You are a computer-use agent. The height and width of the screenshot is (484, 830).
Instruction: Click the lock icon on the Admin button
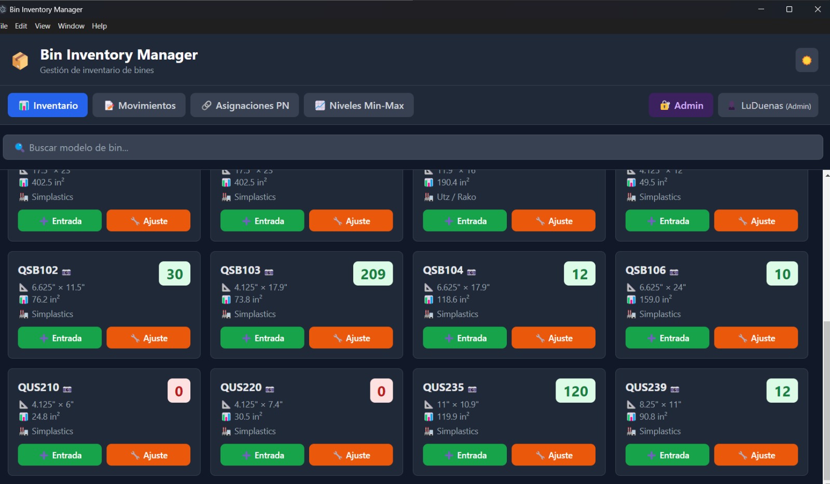(x=666, y=105)
